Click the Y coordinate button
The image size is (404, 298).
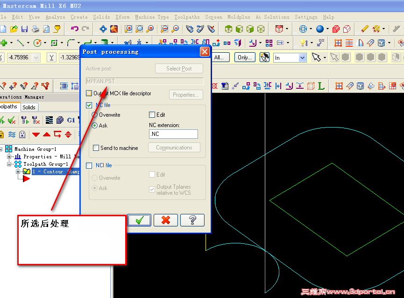coord(51,57)
